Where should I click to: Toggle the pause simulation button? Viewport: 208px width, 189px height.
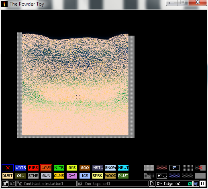pos(202,184)
